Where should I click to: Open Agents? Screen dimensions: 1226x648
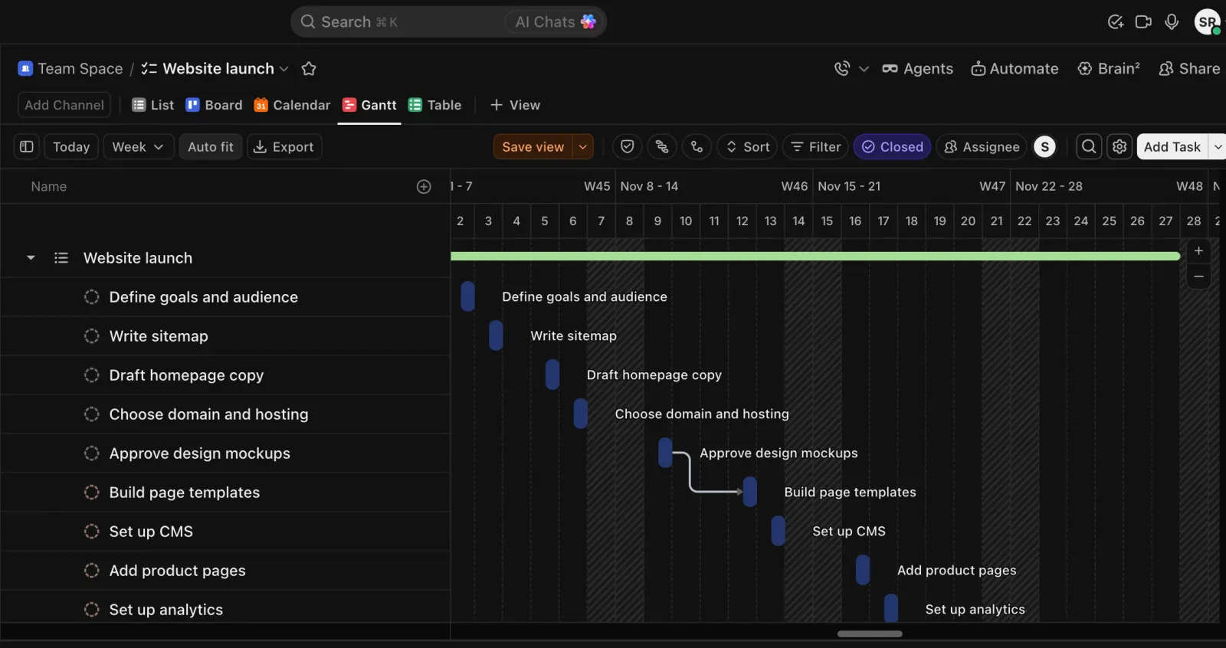point(917,69)
